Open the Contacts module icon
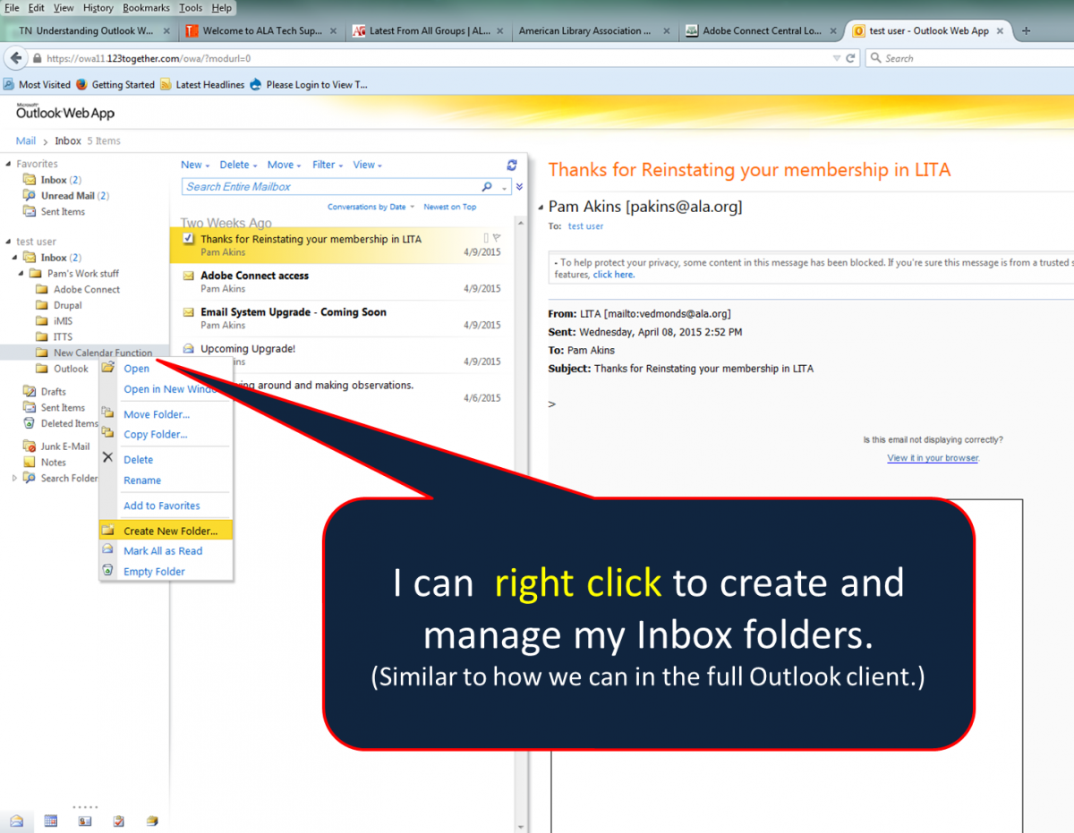Screen dimensions: 1074x833 (85, 820)
